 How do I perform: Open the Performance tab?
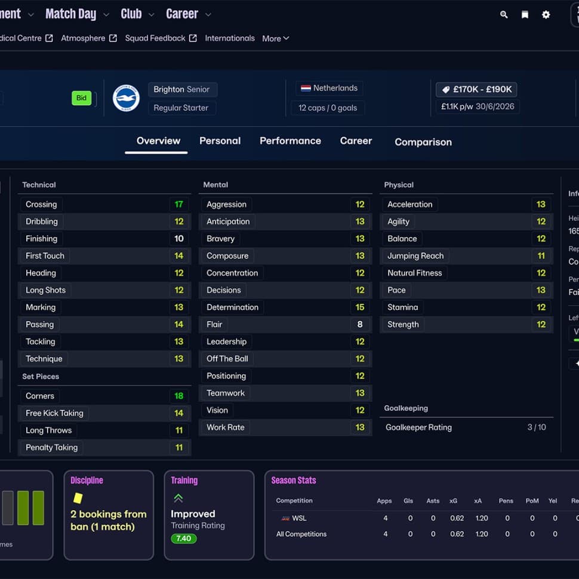pyautogui.click(x=290, y=141)
